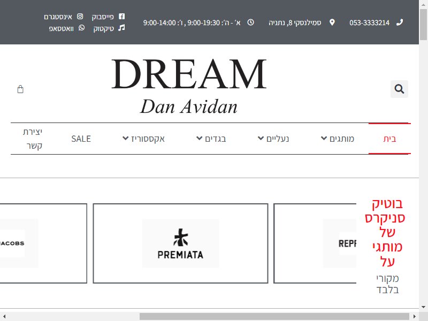The height and width of the screenshot is (321, 428).
Task: Click the scroll-left arrow button
Action: (x=4, y=316)
